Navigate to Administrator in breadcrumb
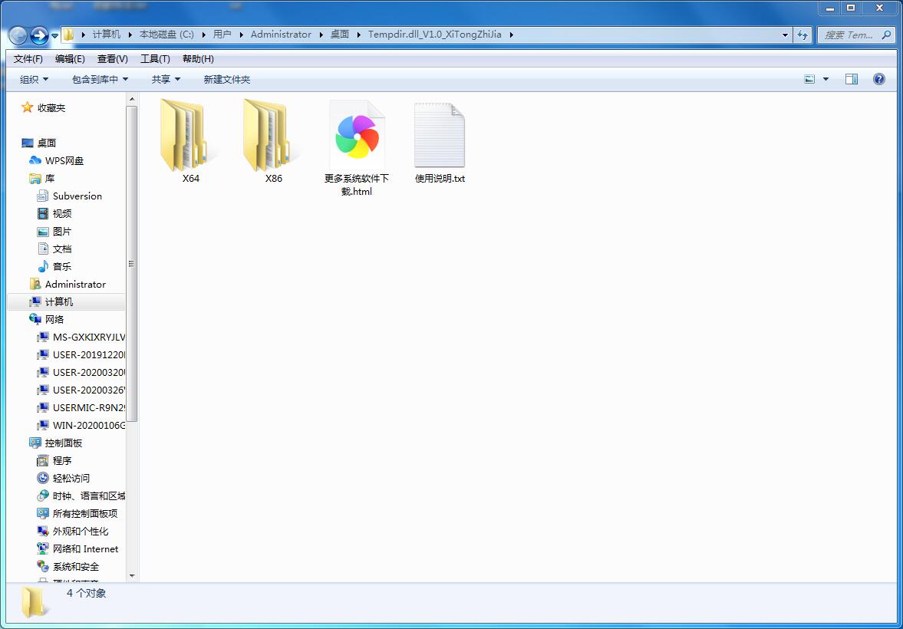The width and height of the screenshot is (903, 629). tap(281, 35)
